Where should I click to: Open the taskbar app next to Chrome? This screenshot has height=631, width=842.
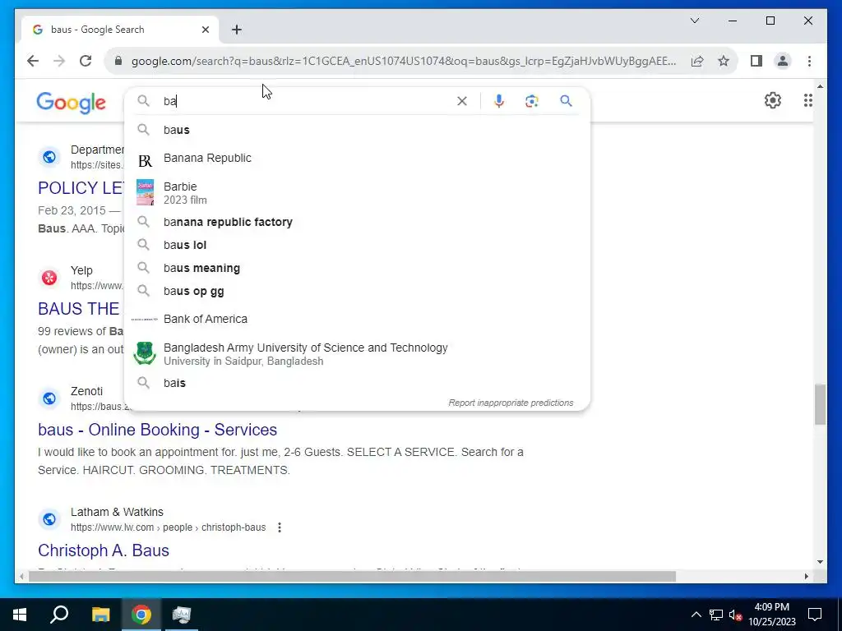(182, 615)
